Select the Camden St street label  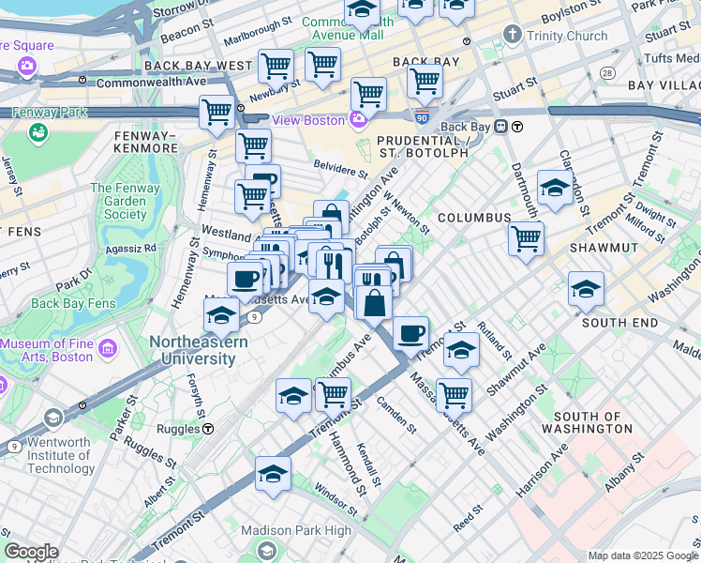396,416
